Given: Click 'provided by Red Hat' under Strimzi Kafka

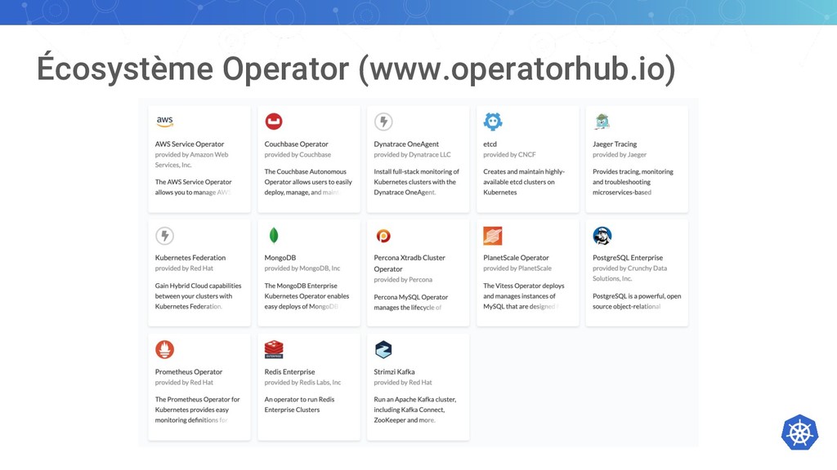Looking at the screenshot, I should tap(403, 382).
